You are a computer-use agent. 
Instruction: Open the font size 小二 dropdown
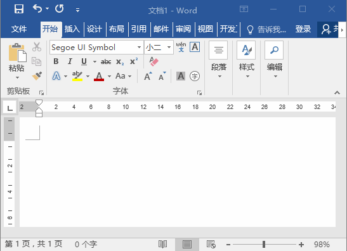pyautogui.click(x=169, y=47)
